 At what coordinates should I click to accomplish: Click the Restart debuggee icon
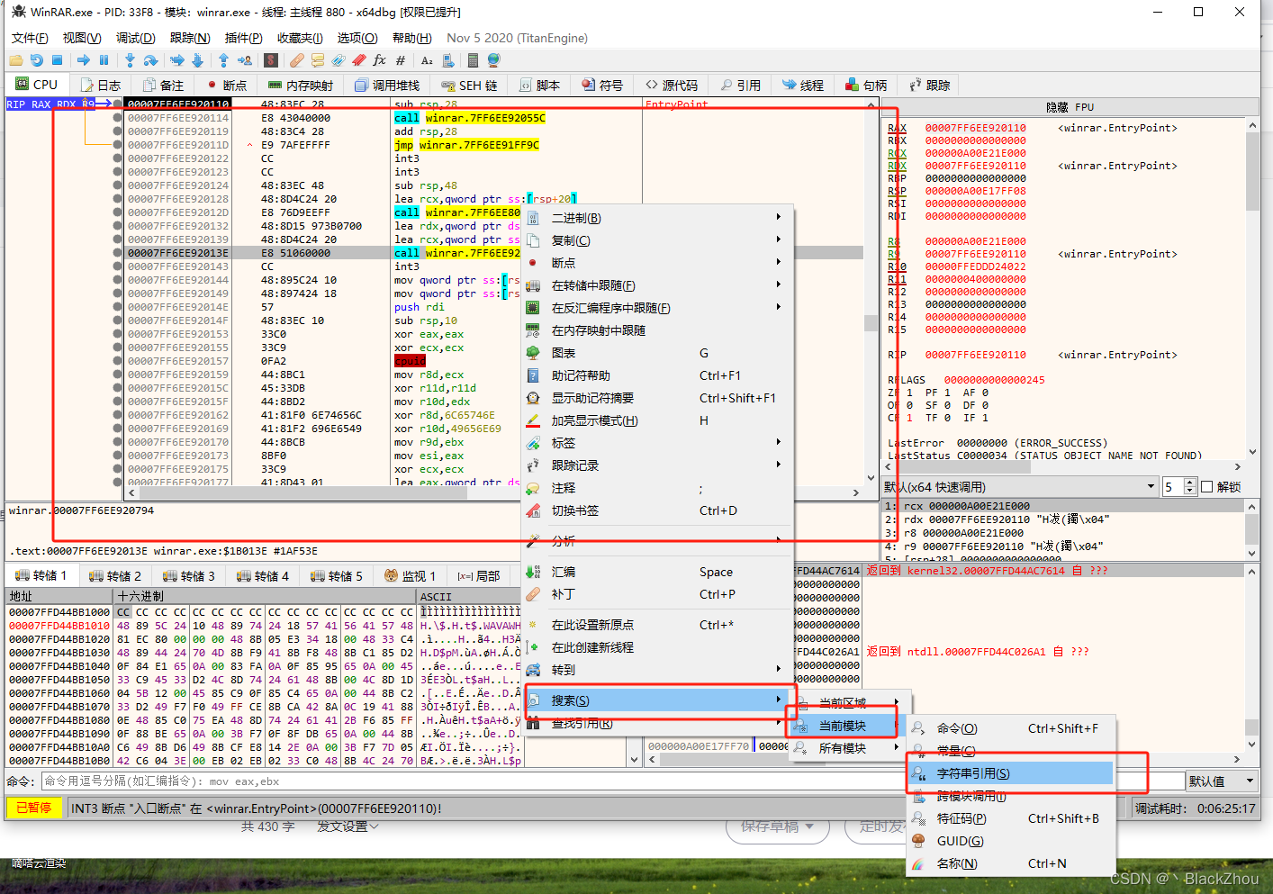coord(36,60)
